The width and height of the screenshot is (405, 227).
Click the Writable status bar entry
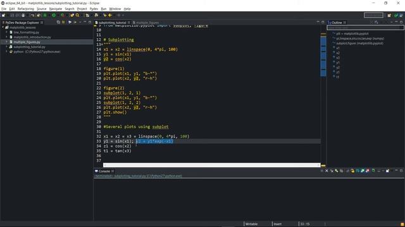pyautogui.click(x=251, y=224)
